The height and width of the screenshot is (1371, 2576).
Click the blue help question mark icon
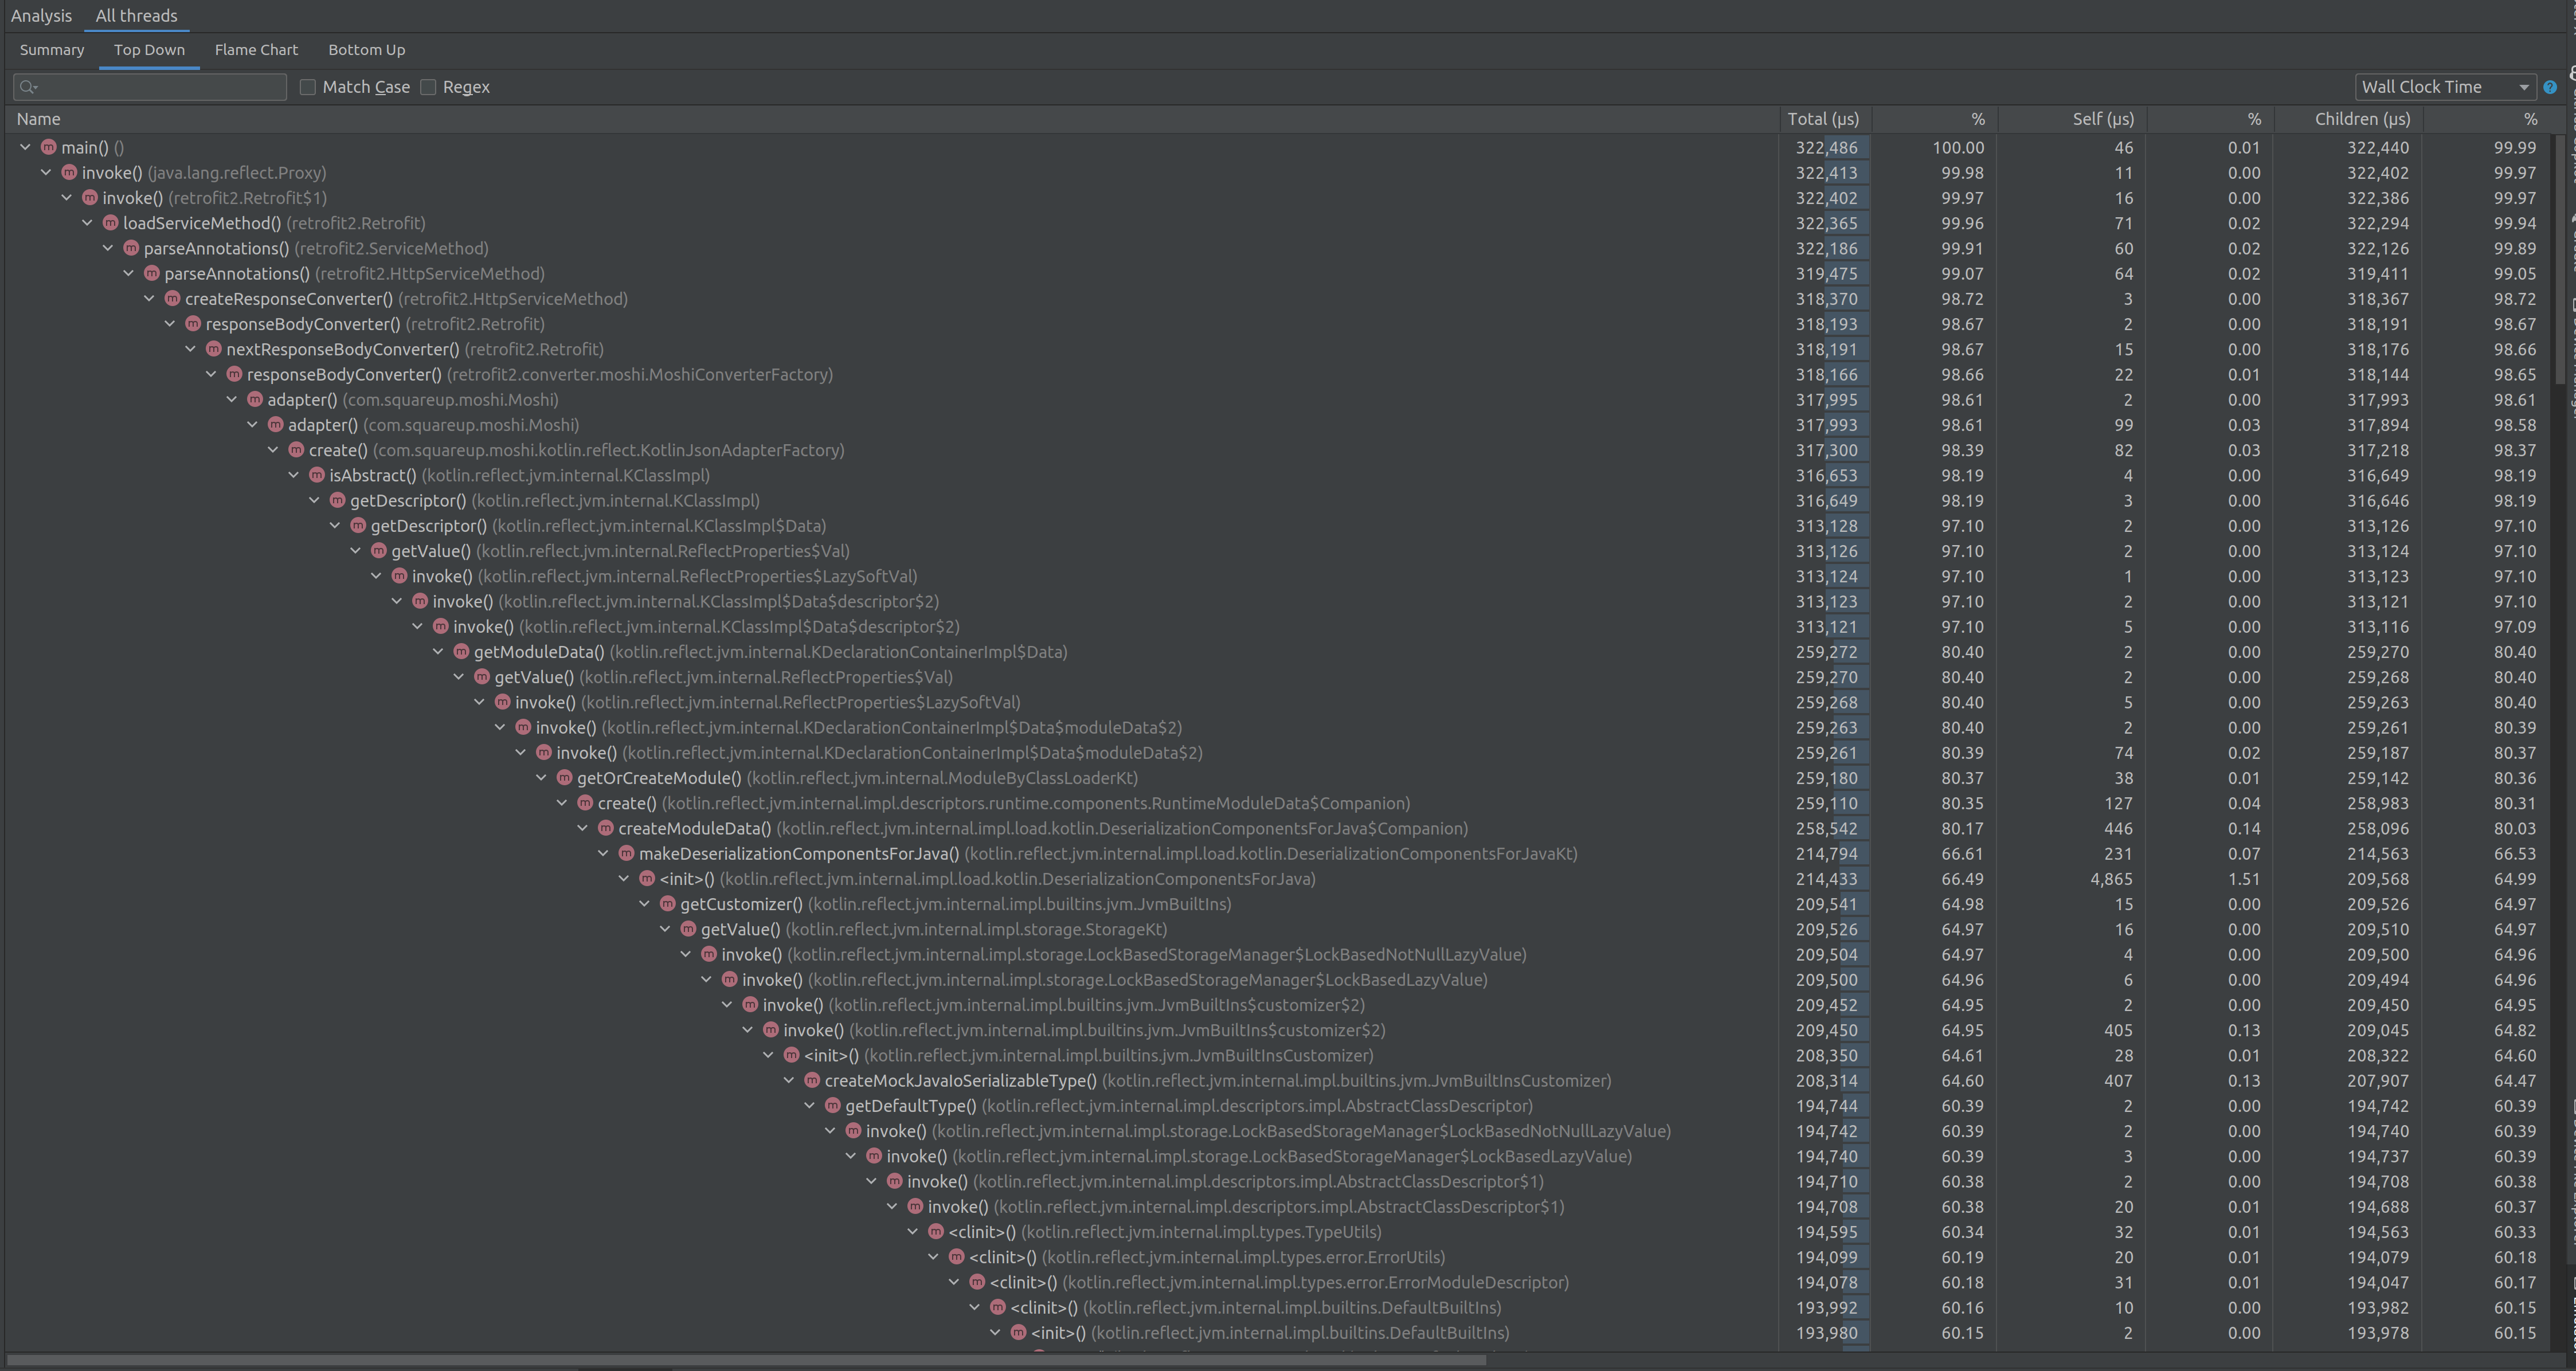pyautogui.click(x=2550, y=87)
